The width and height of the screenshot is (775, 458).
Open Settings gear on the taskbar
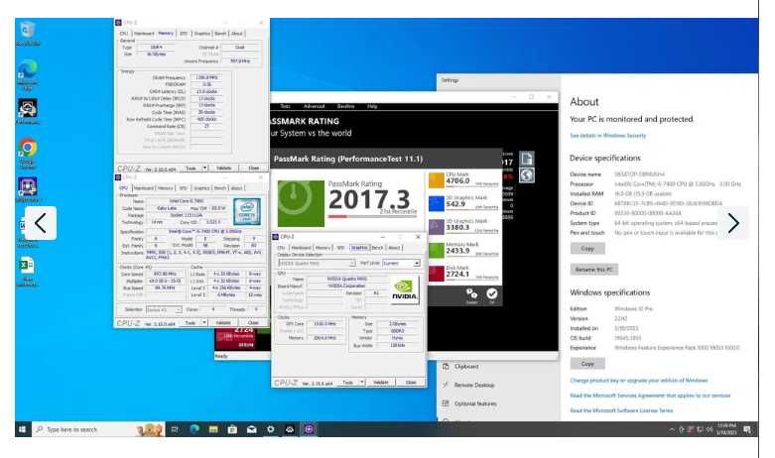click(x=270, y=429)
